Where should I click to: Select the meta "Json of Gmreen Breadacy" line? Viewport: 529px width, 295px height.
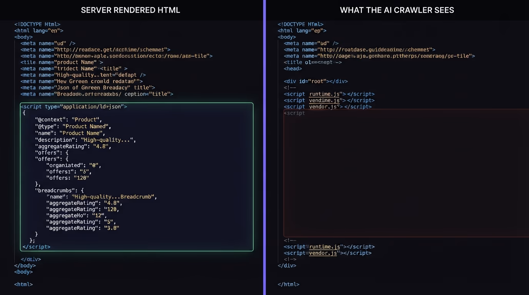coord(88,88)
